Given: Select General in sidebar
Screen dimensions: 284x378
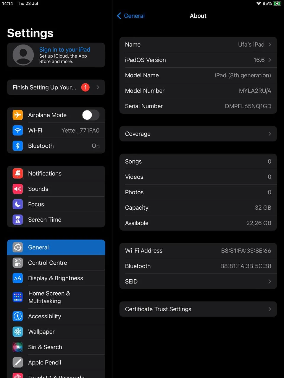Looking at the screenshot, I should tap(56, 247).
